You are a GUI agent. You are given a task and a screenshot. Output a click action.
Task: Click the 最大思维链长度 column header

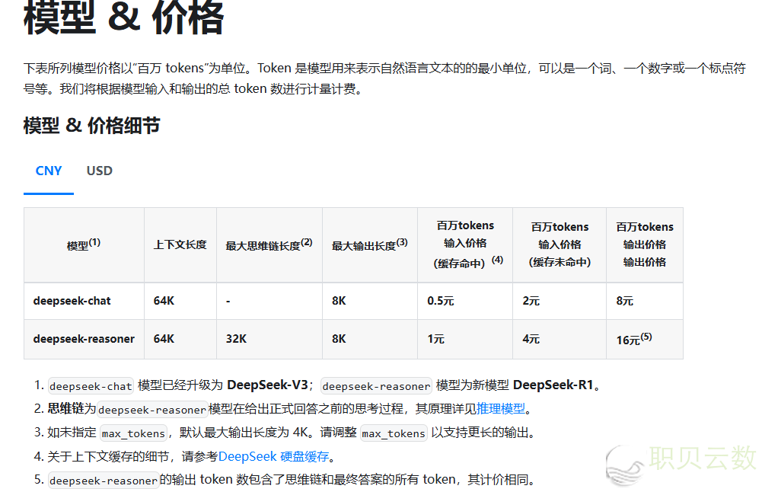pyautogui.click(x=269, y=245)
